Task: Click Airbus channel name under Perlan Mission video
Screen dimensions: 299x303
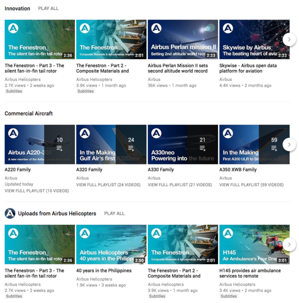Action: pyautogui.click(x=154, y=79)
